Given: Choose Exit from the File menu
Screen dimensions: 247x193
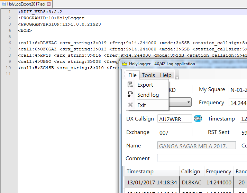Looking at the screenshot, I should click(x=147, y=105).
